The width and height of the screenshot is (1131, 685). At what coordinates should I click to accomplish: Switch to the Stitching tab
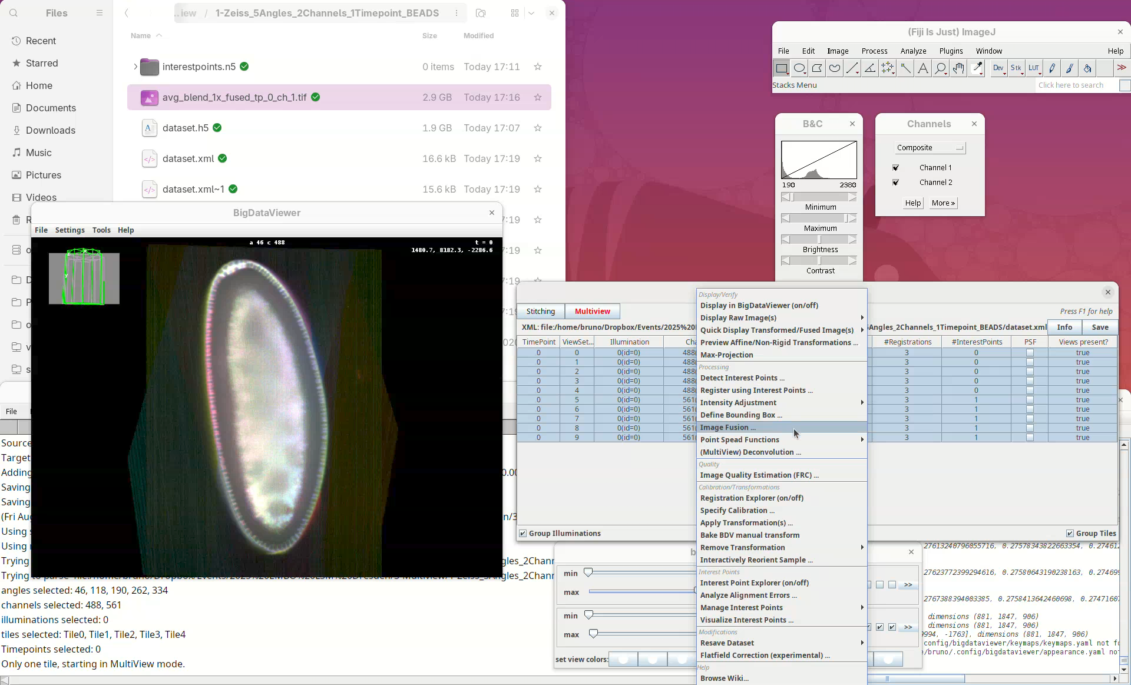pyautogui.click(x=540, y=311)
